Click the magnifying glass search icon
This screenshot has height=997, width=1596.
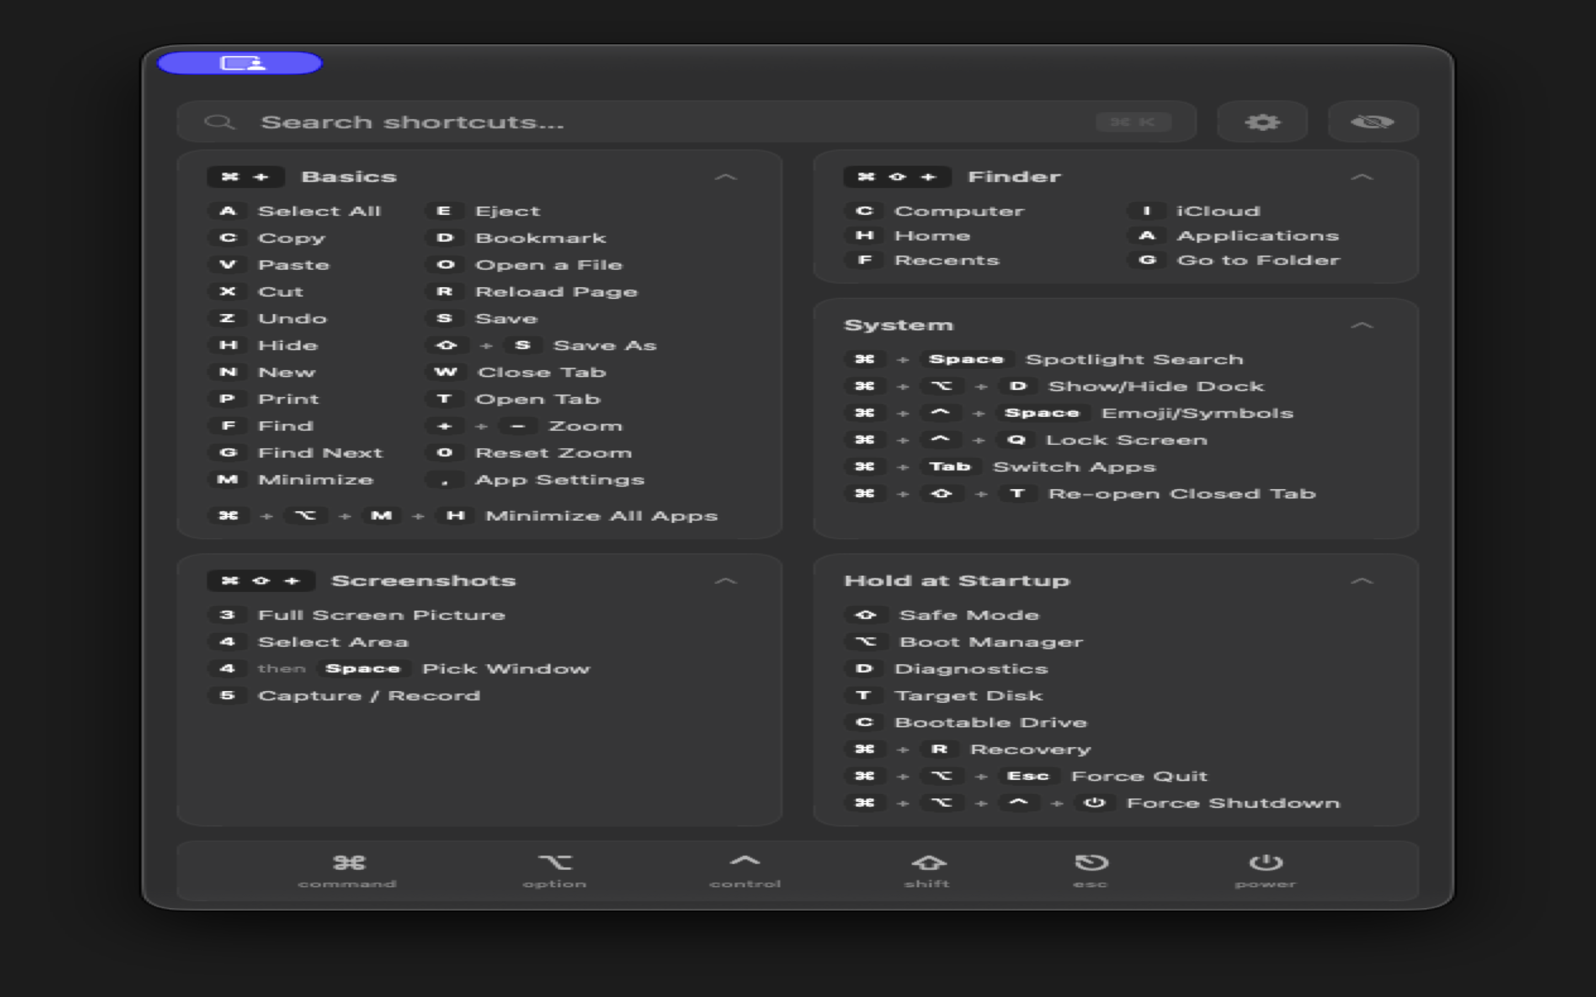click(219, 122)
